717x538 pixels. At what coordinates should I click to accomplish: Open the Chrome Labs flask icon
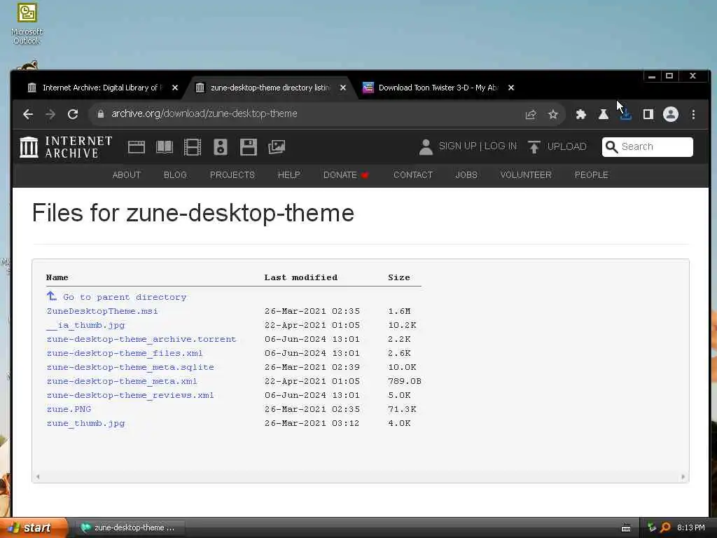[604, 114]
